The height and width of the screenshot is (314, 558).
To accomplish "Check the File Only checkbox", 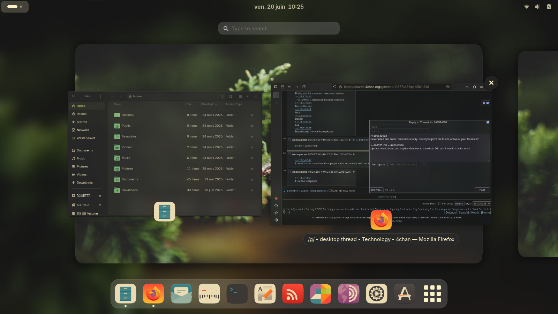I will point(440,203).
